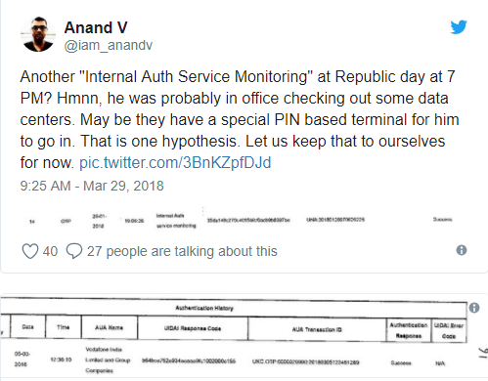Click the Twitter bird logo
Viewport: 488px width, 381px height.
point(459,27)
